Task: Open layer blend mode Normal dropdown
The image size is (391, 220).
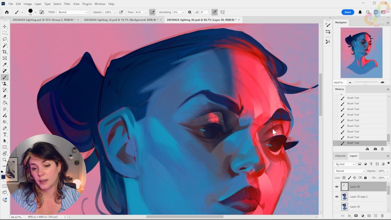Action: point(349,171)
